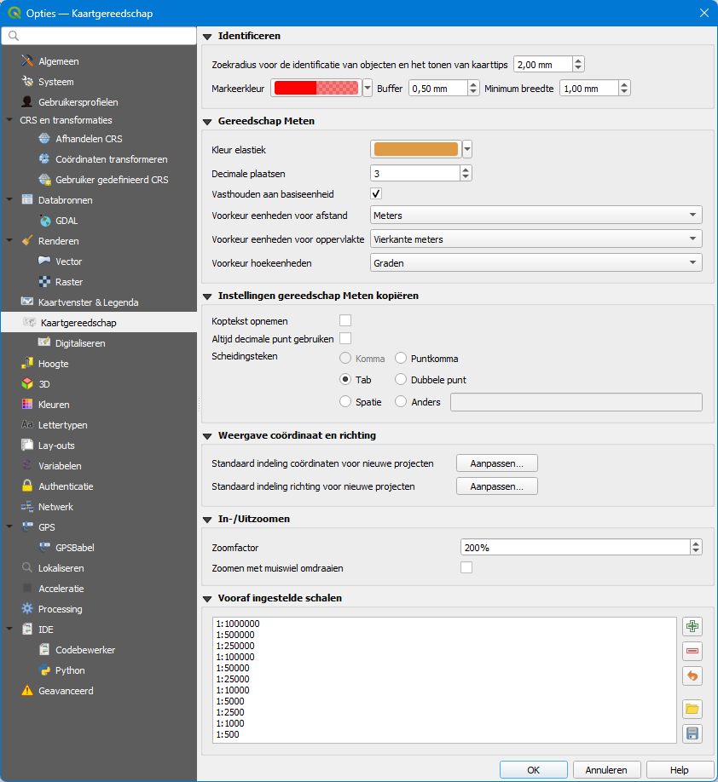This screenshot has height=782, width=718.
Task: Tick Altijd decimale punt gebruiken checkbox
Action: click(345, 338)
